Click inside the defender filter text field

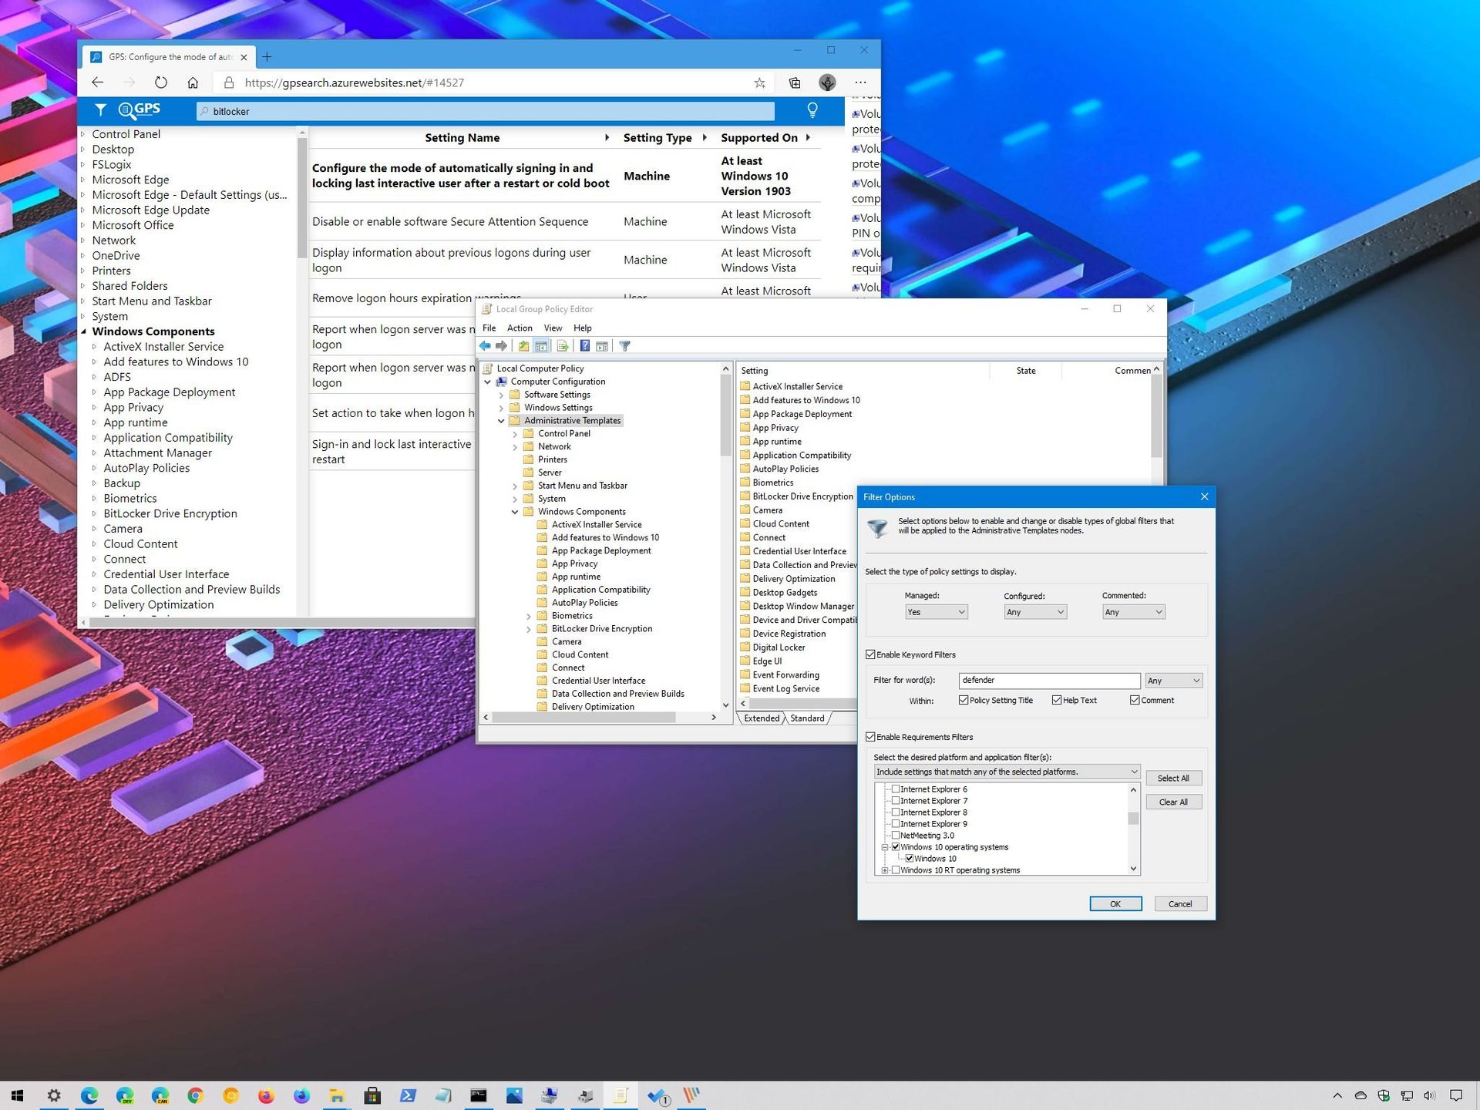point(1048,681)
